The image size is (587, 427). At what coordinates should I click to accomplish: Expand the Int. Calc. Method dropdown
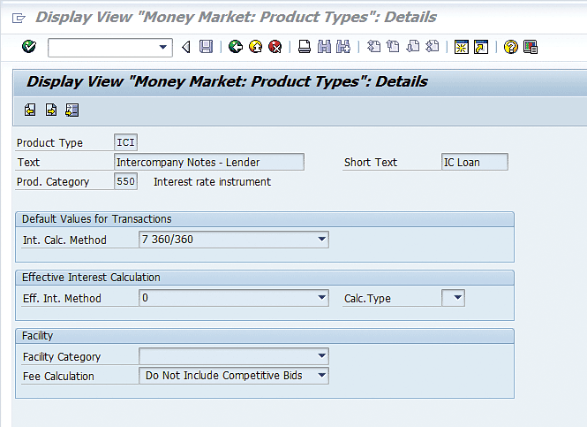(321, 240)
